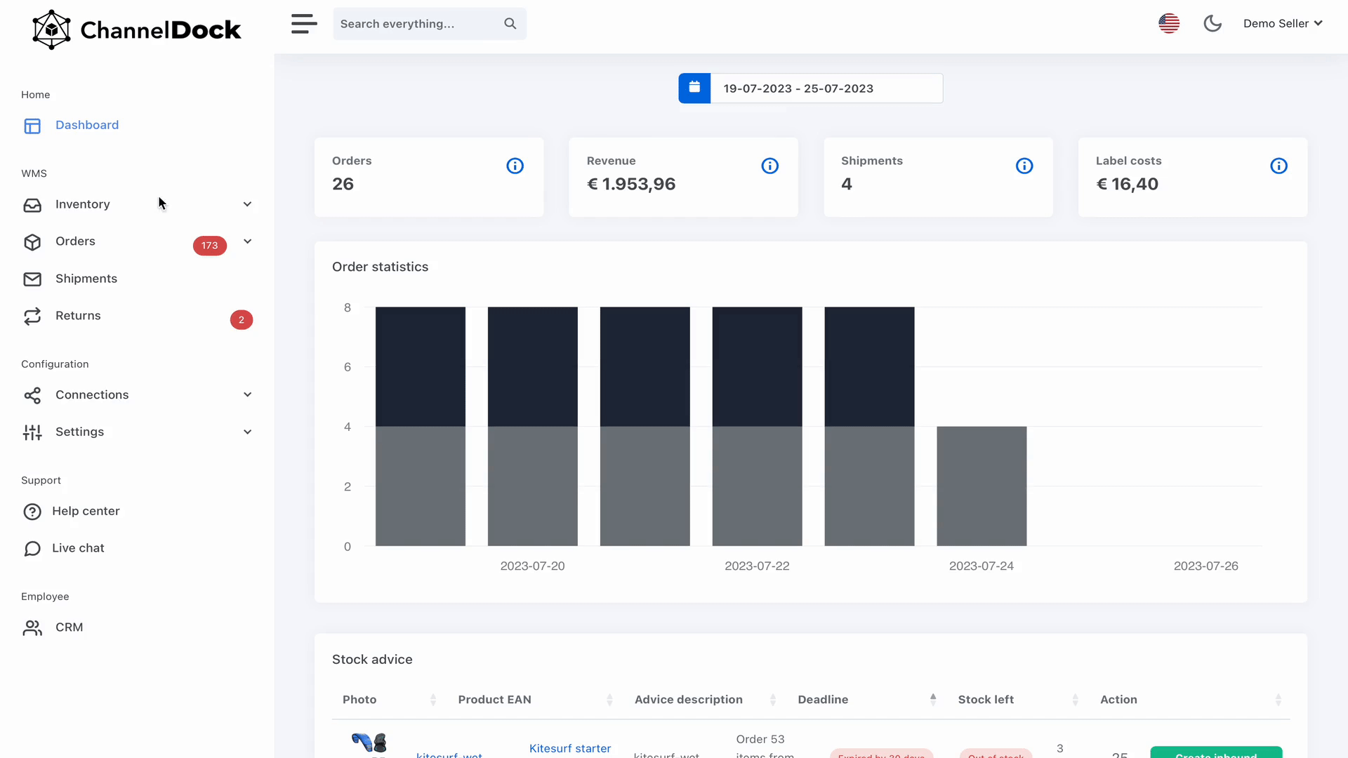
Task: Open the Returns sidebar item
Action: pyautogui.click(x=78, y=316)
